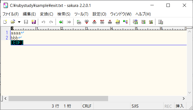The height and width of the screenshot is (110, 193).
Task: Open the ファイル(F) menu
Action: [x=11, y=14]
